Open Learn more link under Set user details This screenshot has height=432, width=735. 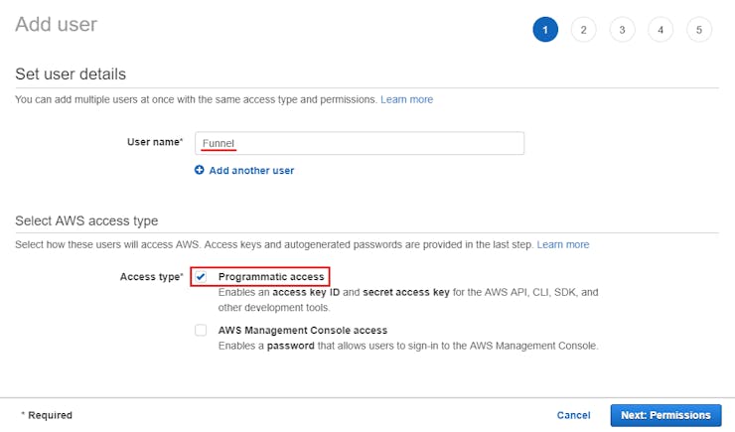406,99
